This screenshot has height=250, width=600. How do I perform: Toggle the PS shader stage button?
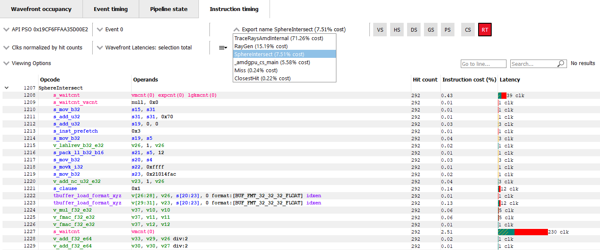448,30
